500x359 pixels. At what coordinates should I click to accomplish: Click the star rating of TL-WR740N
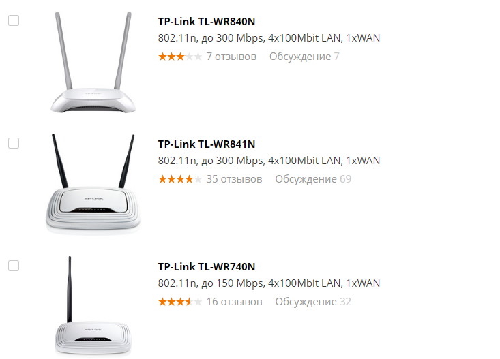pyautogui.click(x=180, y=302)
